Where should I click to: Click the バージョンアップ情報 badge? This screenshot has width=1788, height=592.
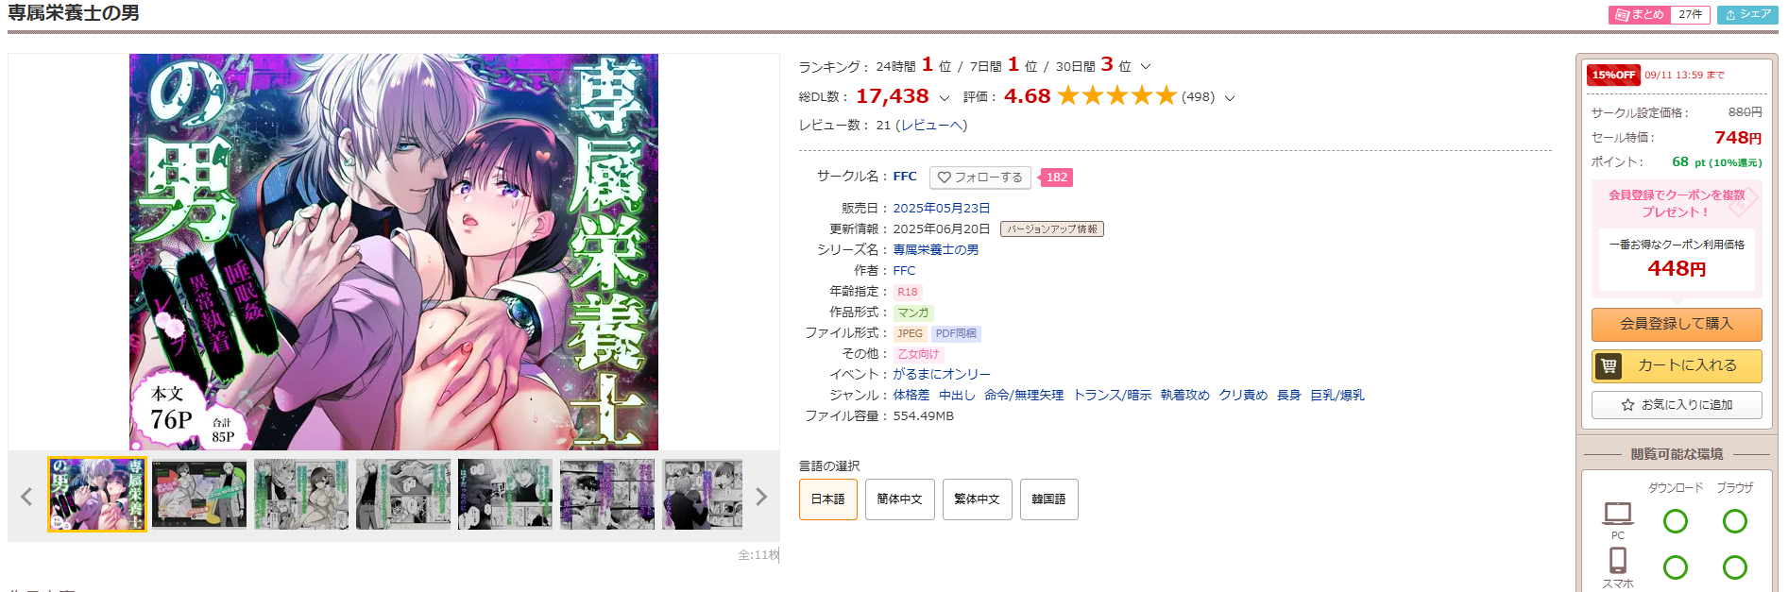click(x=1052, y=229)
